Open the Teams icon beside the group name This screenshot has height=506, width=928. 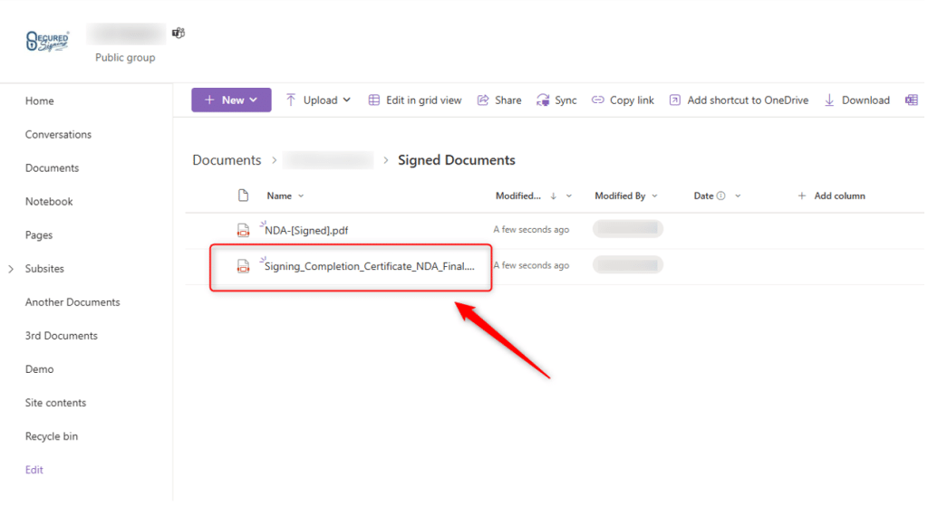click(x=179, y=33)
